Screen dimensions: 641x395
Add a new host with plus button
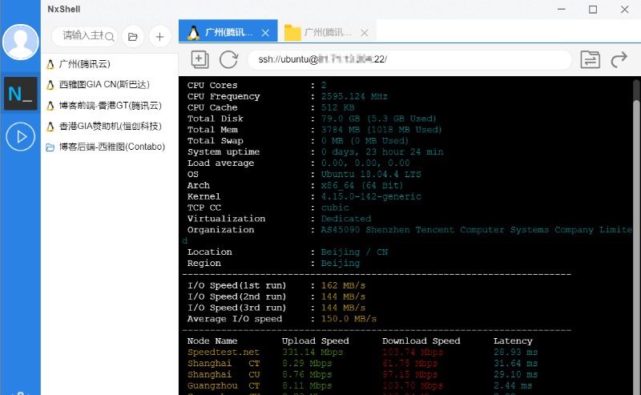(x=159, y=37)
